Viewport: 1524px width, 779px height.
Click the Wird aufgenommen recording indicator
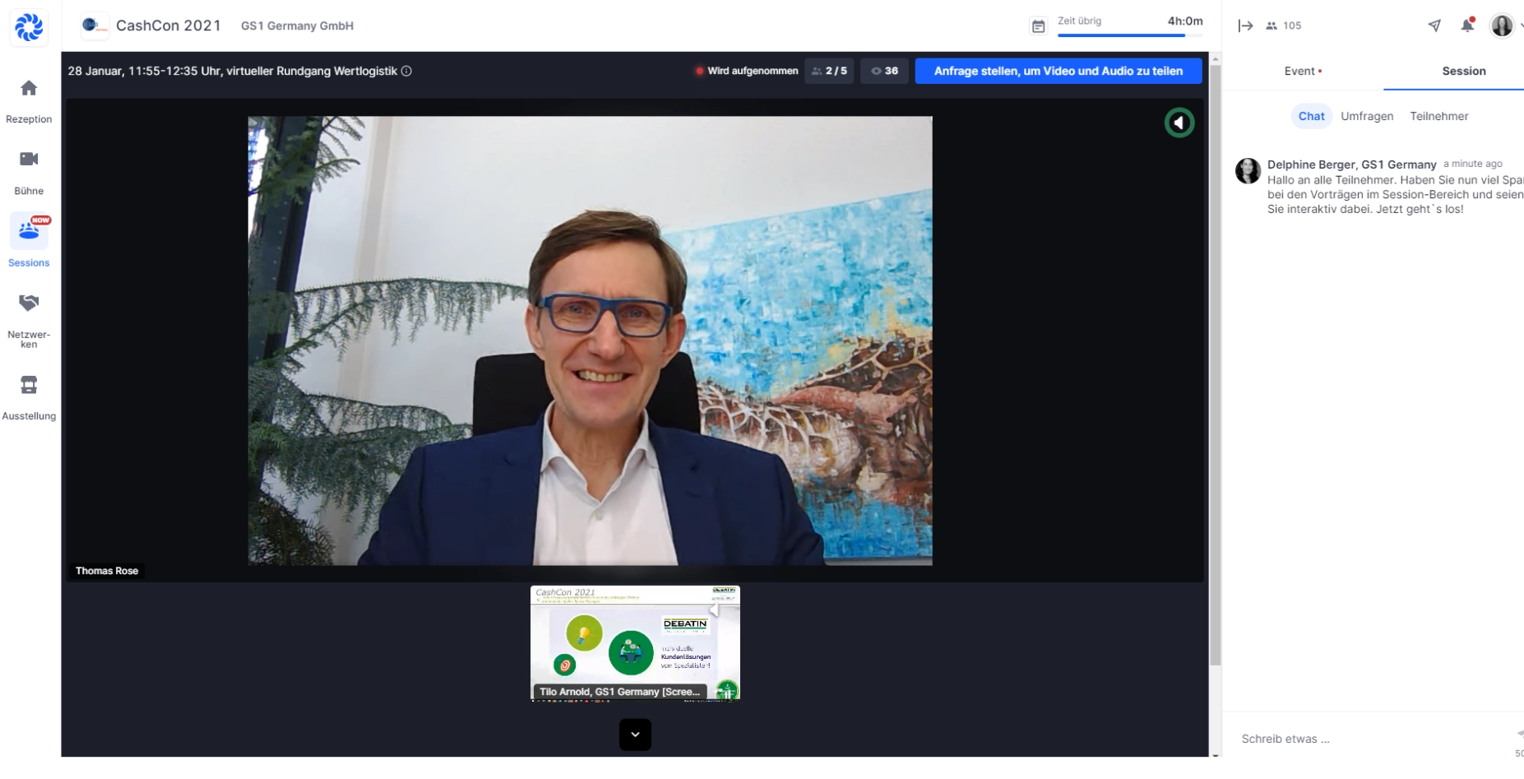(748, 71)
